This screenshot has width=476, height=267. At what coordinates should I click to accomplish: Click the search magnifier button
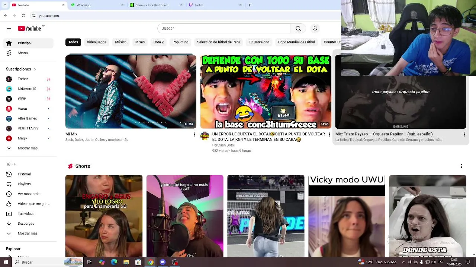(298, 29)
